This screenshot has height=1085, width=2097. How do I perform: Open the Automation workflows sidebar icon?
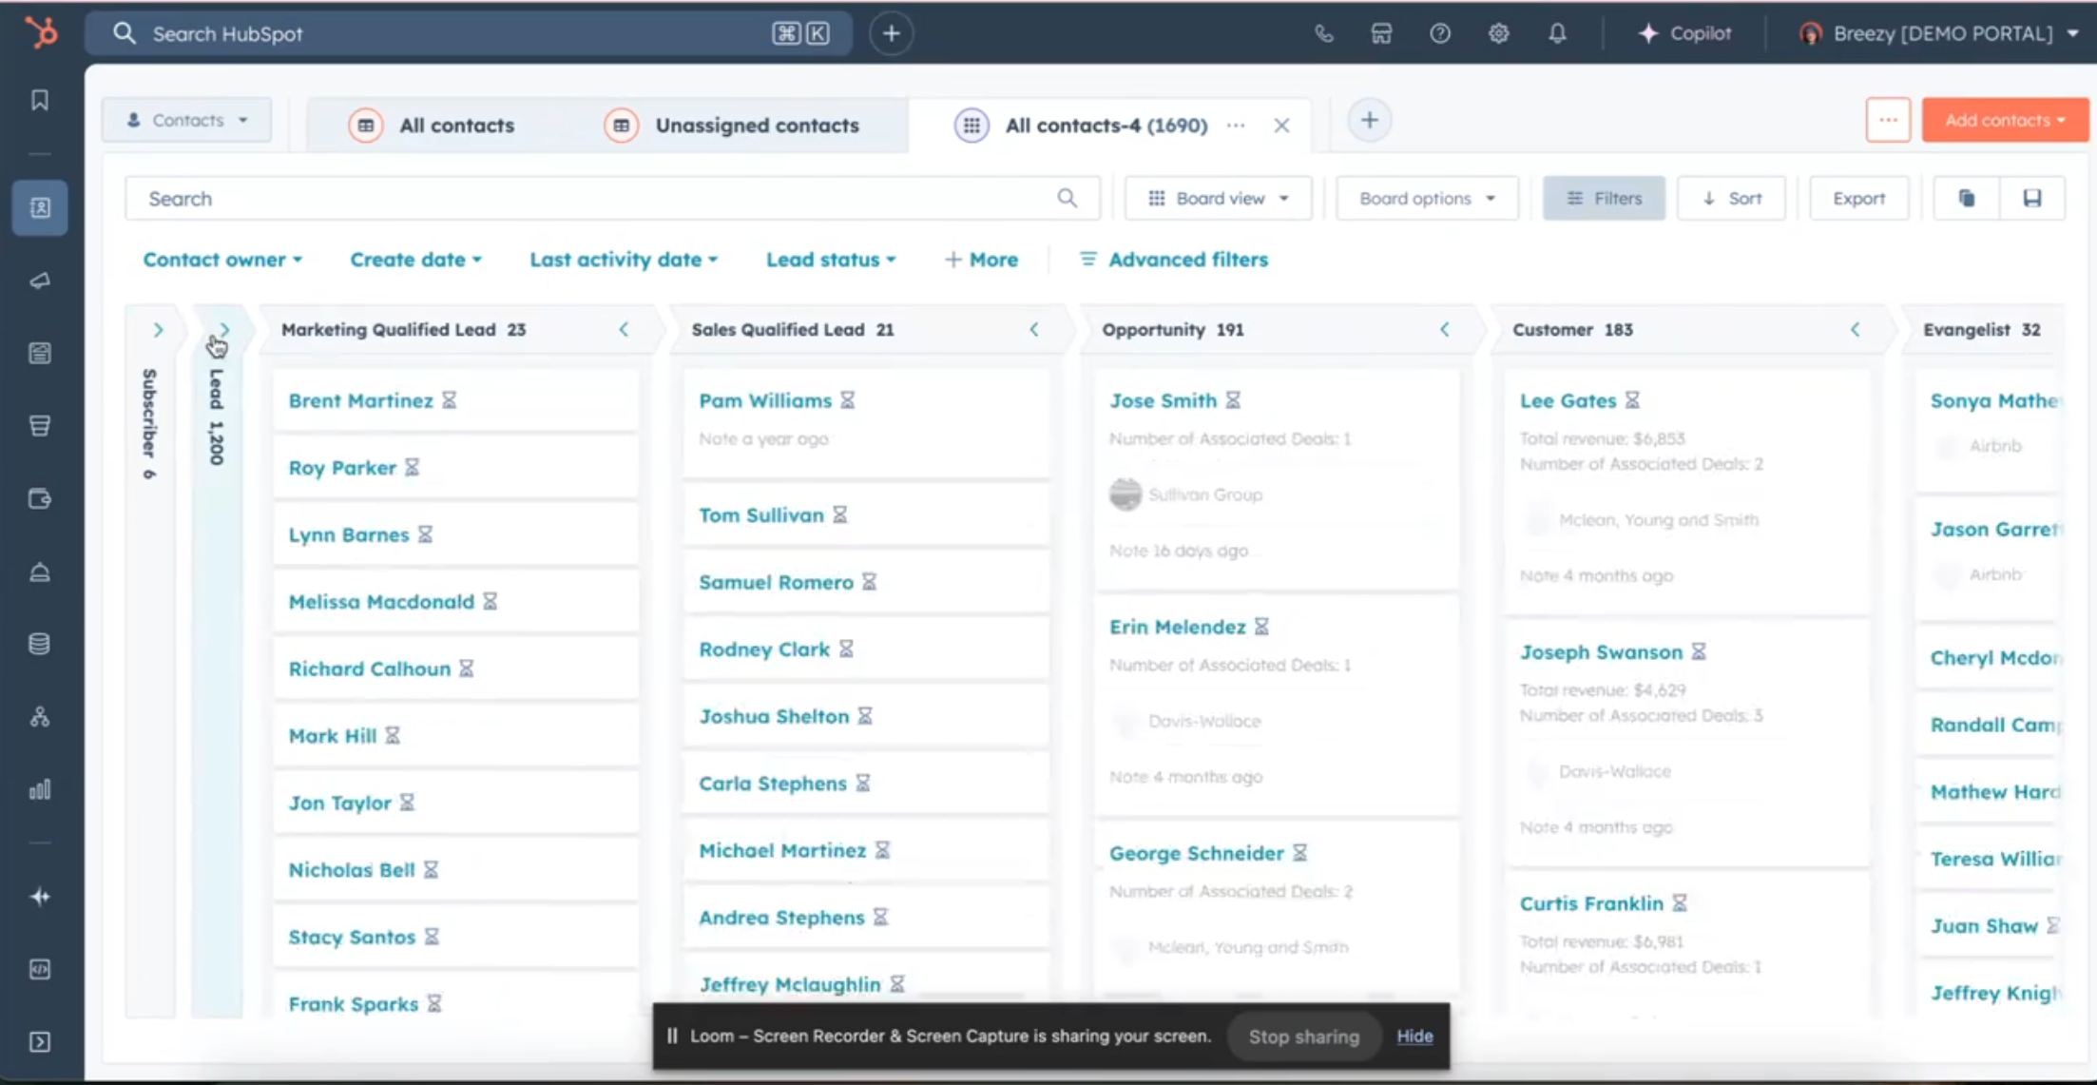40,717
